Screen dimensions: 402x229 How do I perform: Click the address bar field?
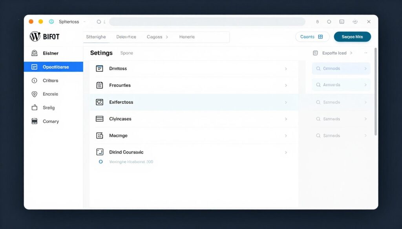coord(207,22)
